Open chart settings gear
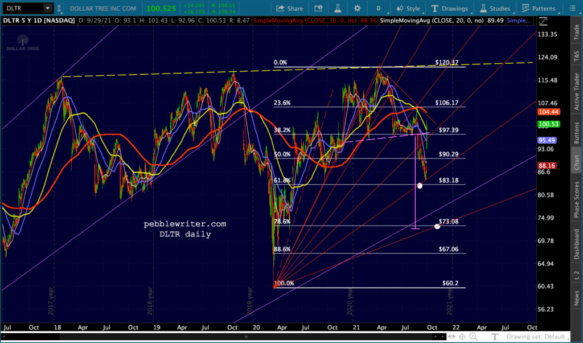 point(357,8)
